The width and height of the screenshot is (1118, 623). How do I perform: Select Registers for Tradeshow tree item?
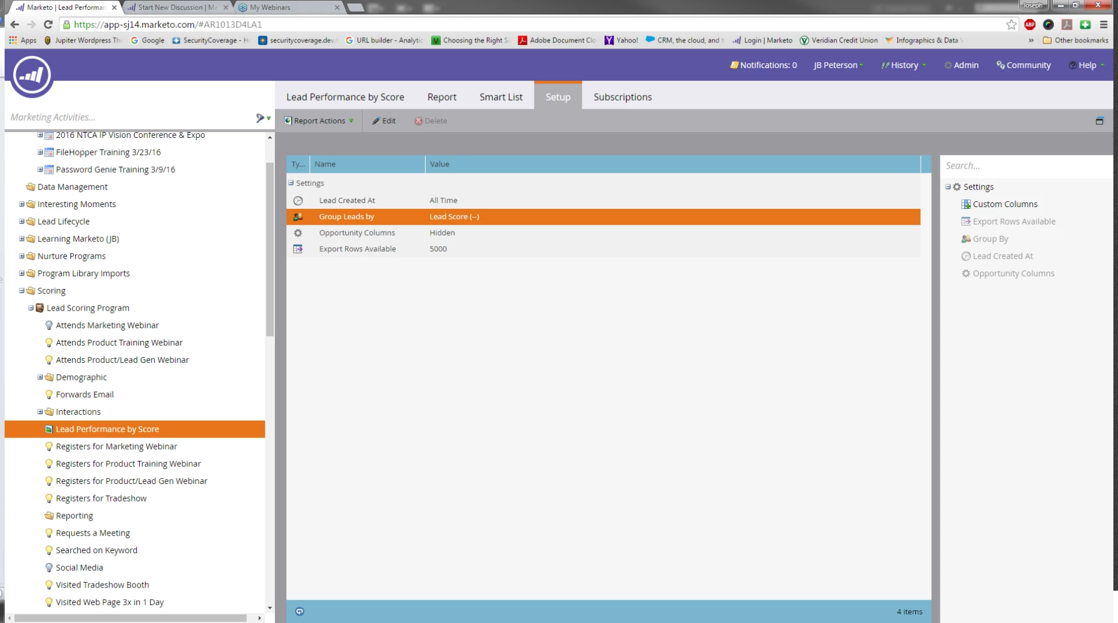101,499
